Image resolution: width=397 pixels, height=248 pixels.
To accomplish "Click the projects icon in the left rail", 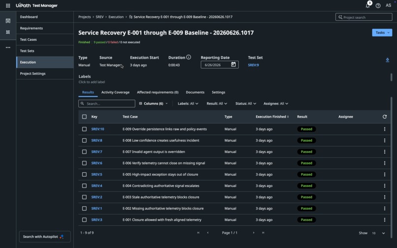I will pos(8,21).
